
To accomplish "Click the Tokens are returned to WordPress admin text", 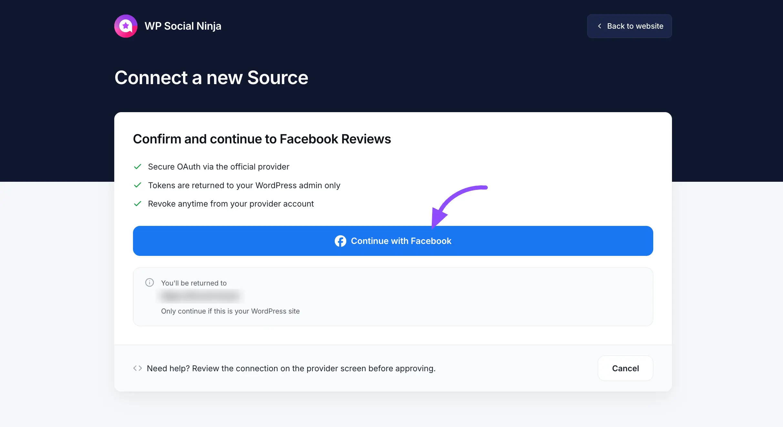I will coord(244,185).
